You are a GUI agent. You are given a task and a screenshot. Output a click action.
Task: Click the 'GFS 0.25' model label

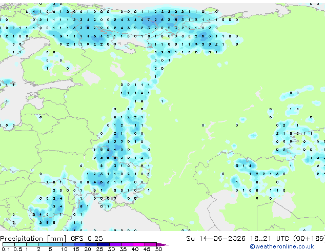click(x=87, y=239)
